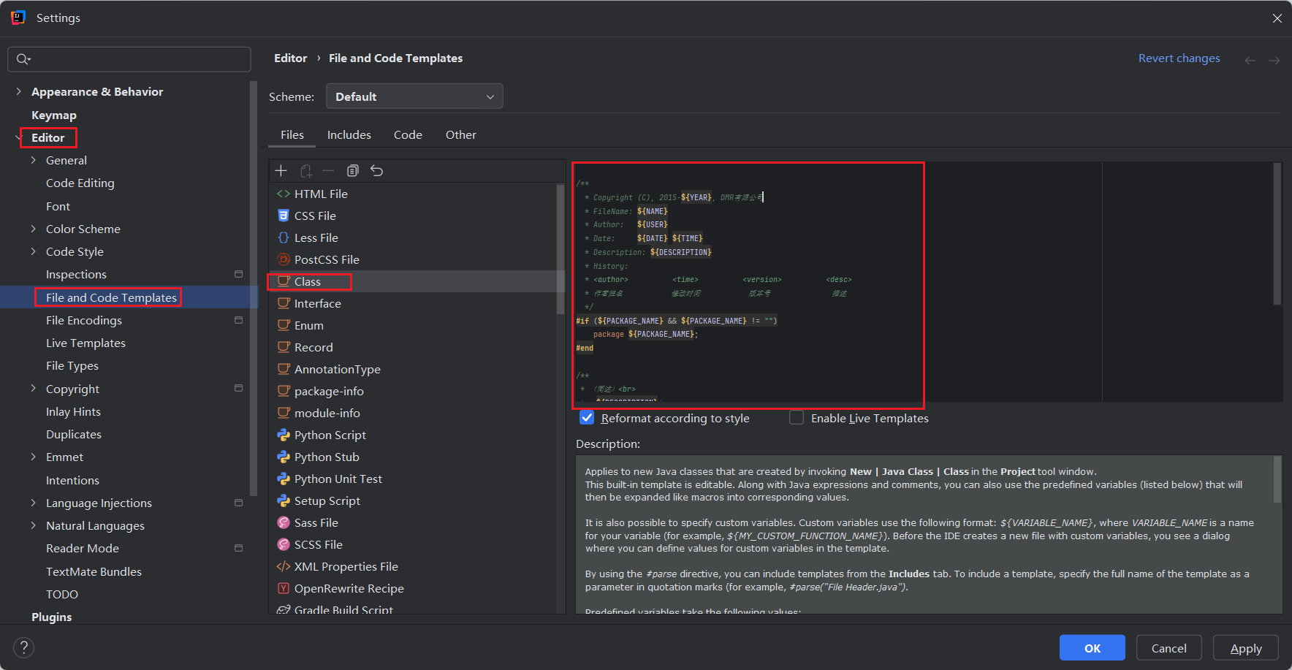
Task: Click the template list scrollbar
Action: pos(560,248)
